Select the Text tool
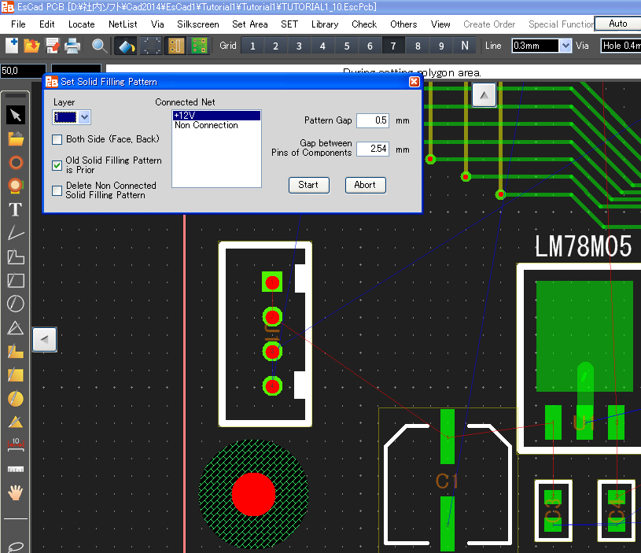Image resolution: width=641 pixels, height=553 pixels. [16, 210]
